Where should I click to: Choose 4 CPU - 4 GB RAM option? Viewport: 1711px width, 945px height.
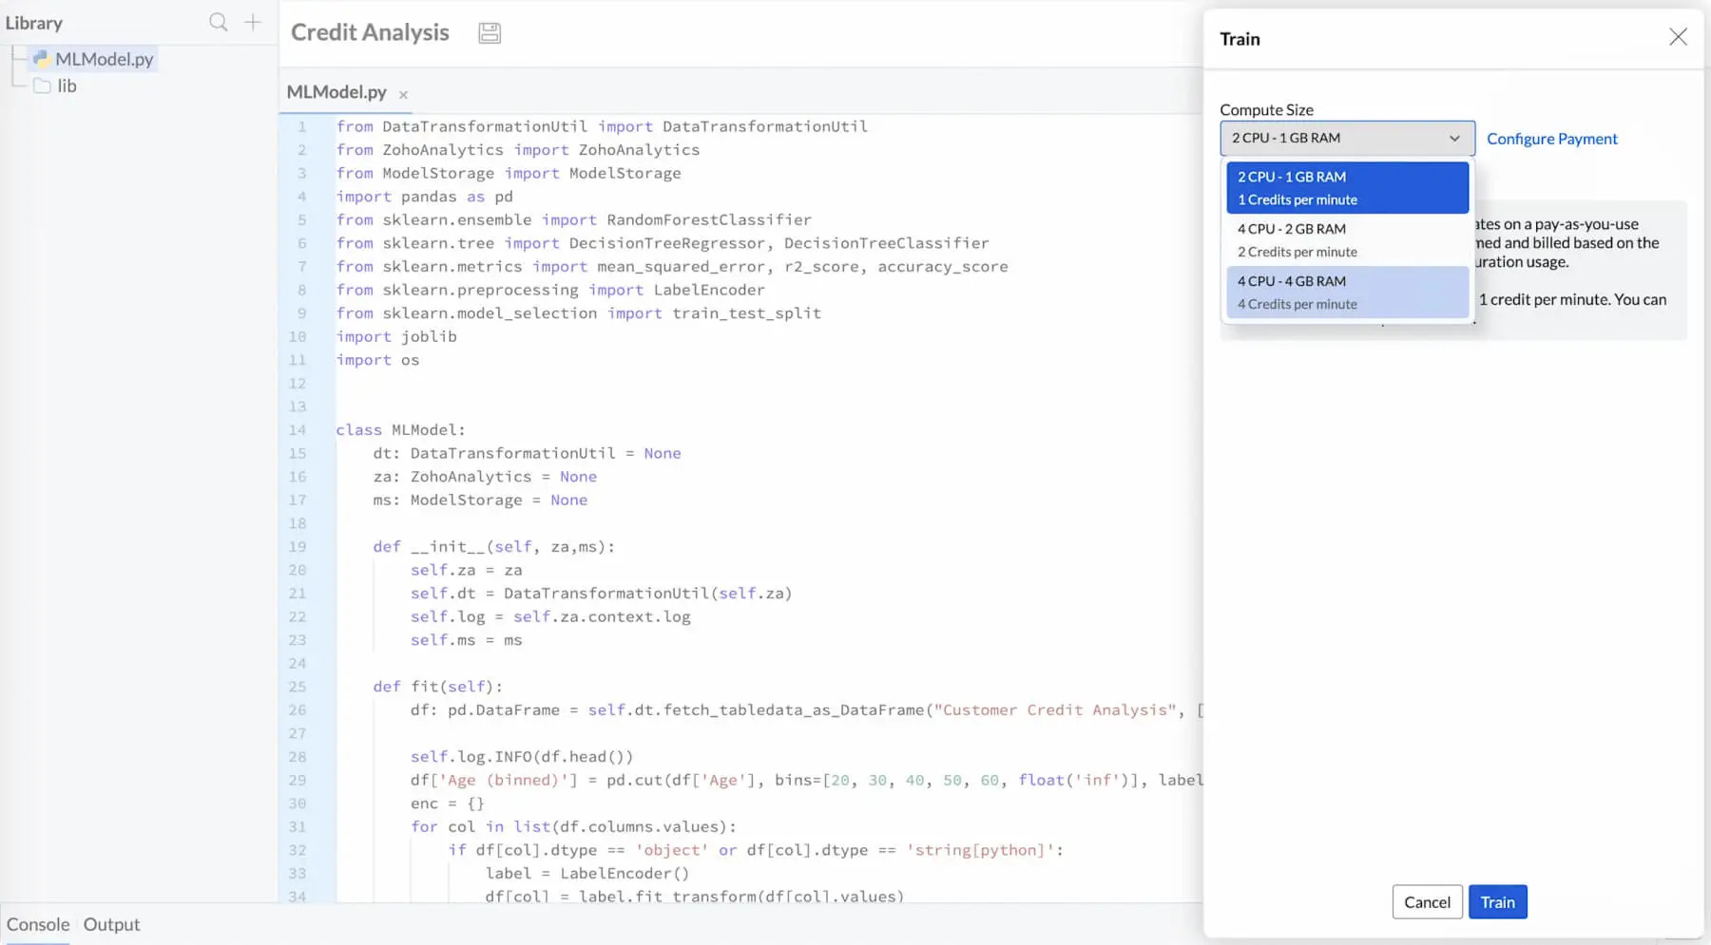pyautogui.click(x=1347, y=293)
